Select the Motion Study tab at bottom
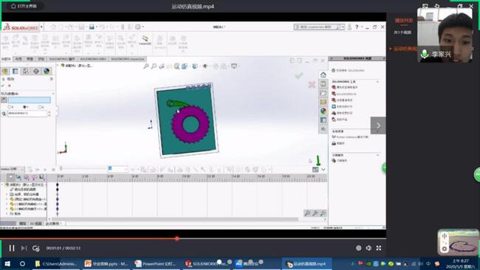This screenshot has height=270, width=480. (x=54, y=224)
